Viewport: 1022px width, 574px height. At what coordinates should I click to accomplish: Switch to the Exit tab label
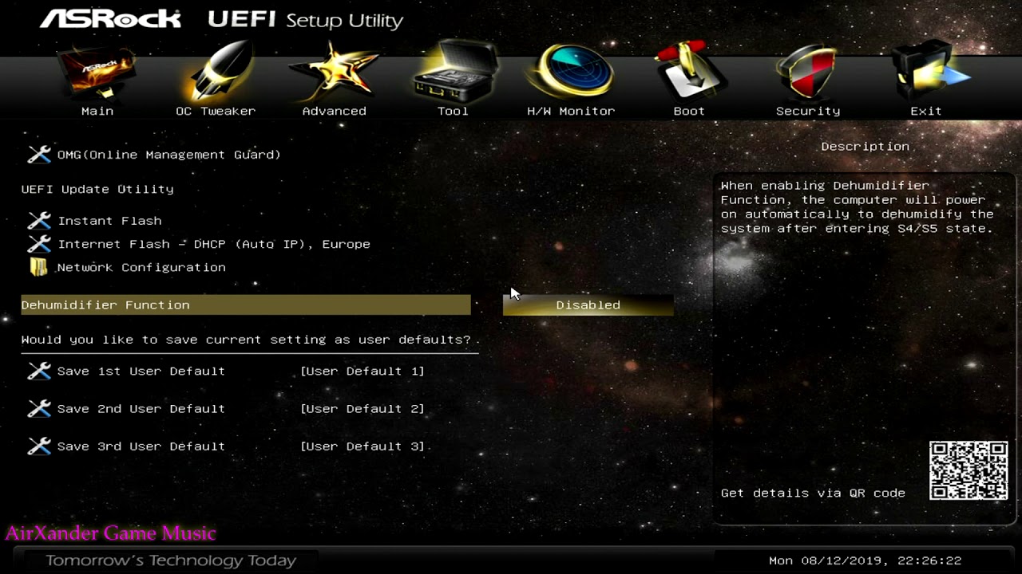coord(926,111)
